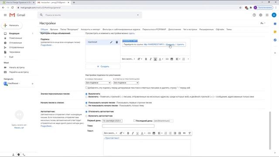Click the Hangouts phone icon at bottom
Viewport: 279px width, 157px height.
[24, 155]
